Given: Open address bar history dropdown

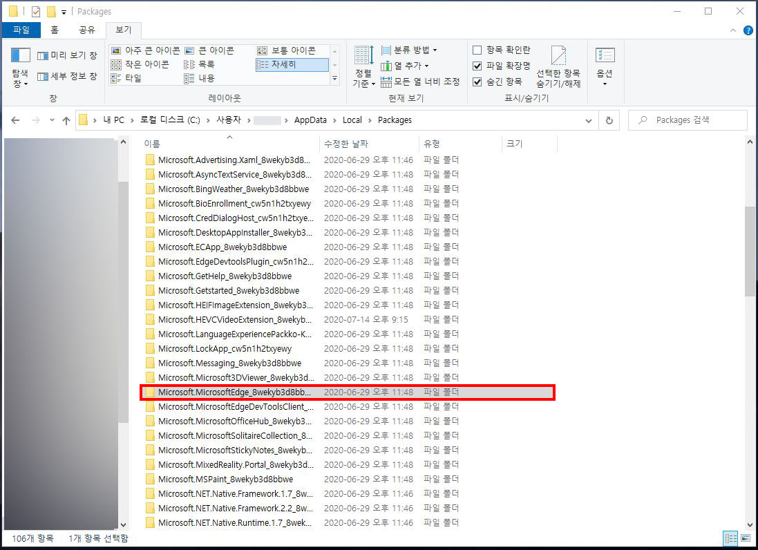Looking at the screenshot, I should coord(588,120).
